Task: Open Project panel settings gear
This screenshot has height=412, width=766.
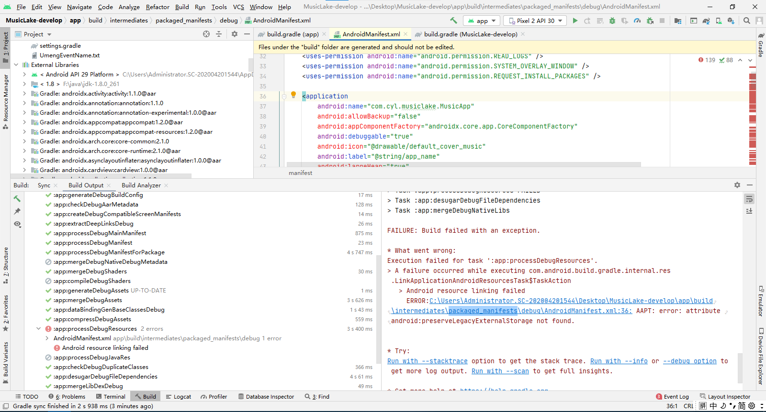Action: click(x=235, y=34)
